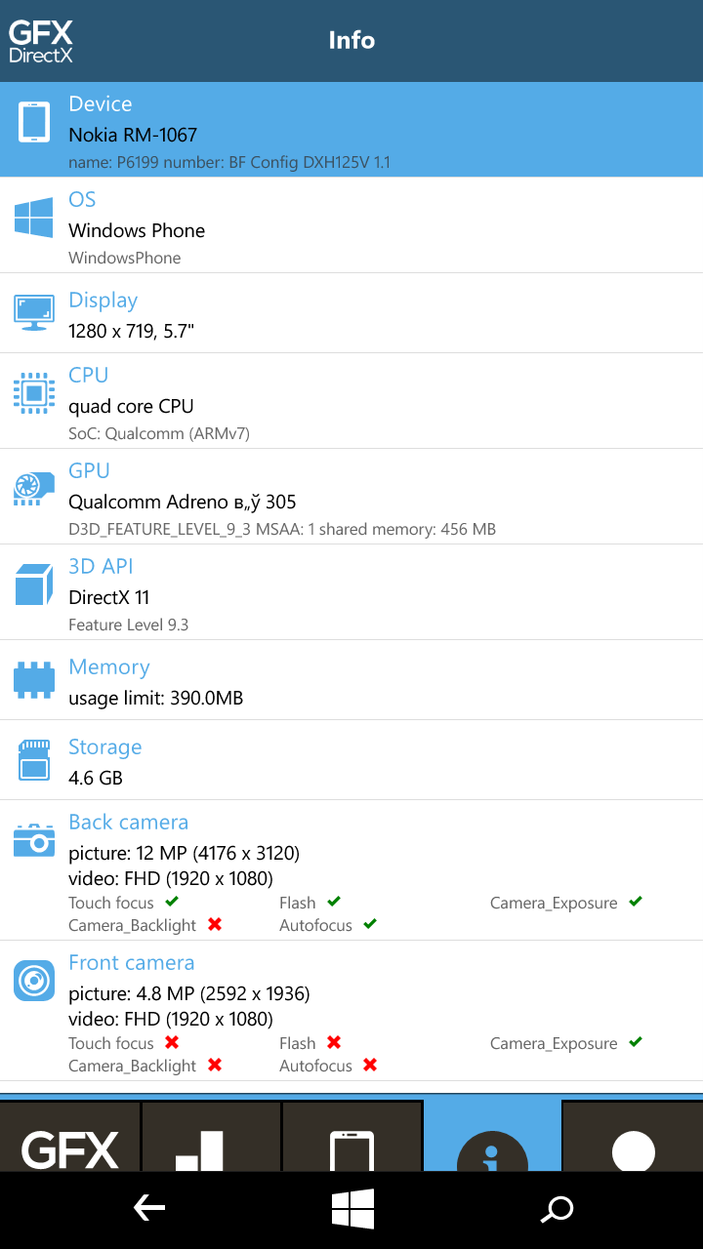
Task: Click the Device phone icon
Action: [x=33, y=122]
